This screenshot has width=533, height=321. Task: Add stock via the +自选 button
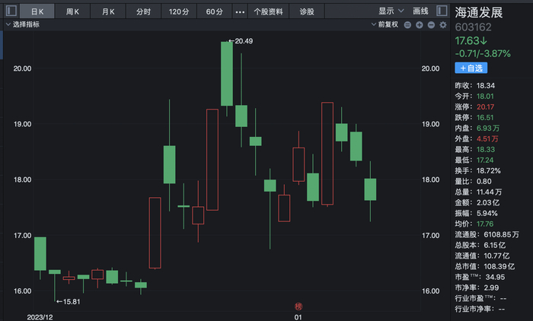coord(471,68)
